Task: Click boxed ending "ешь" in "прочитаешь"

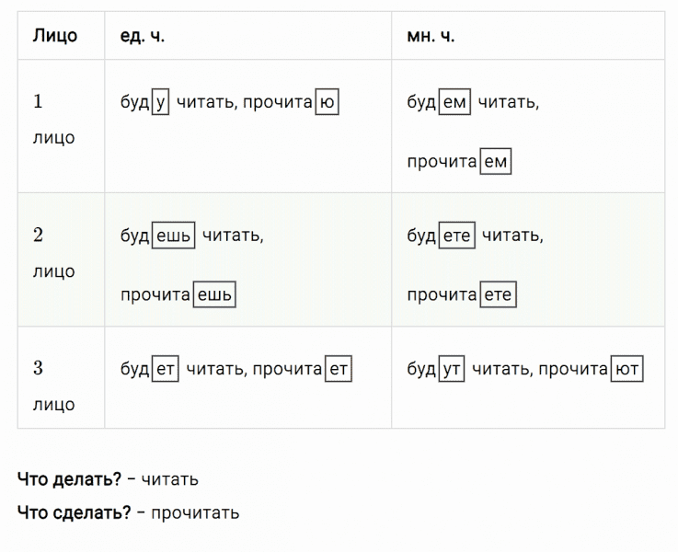Action: click(213, 295)
